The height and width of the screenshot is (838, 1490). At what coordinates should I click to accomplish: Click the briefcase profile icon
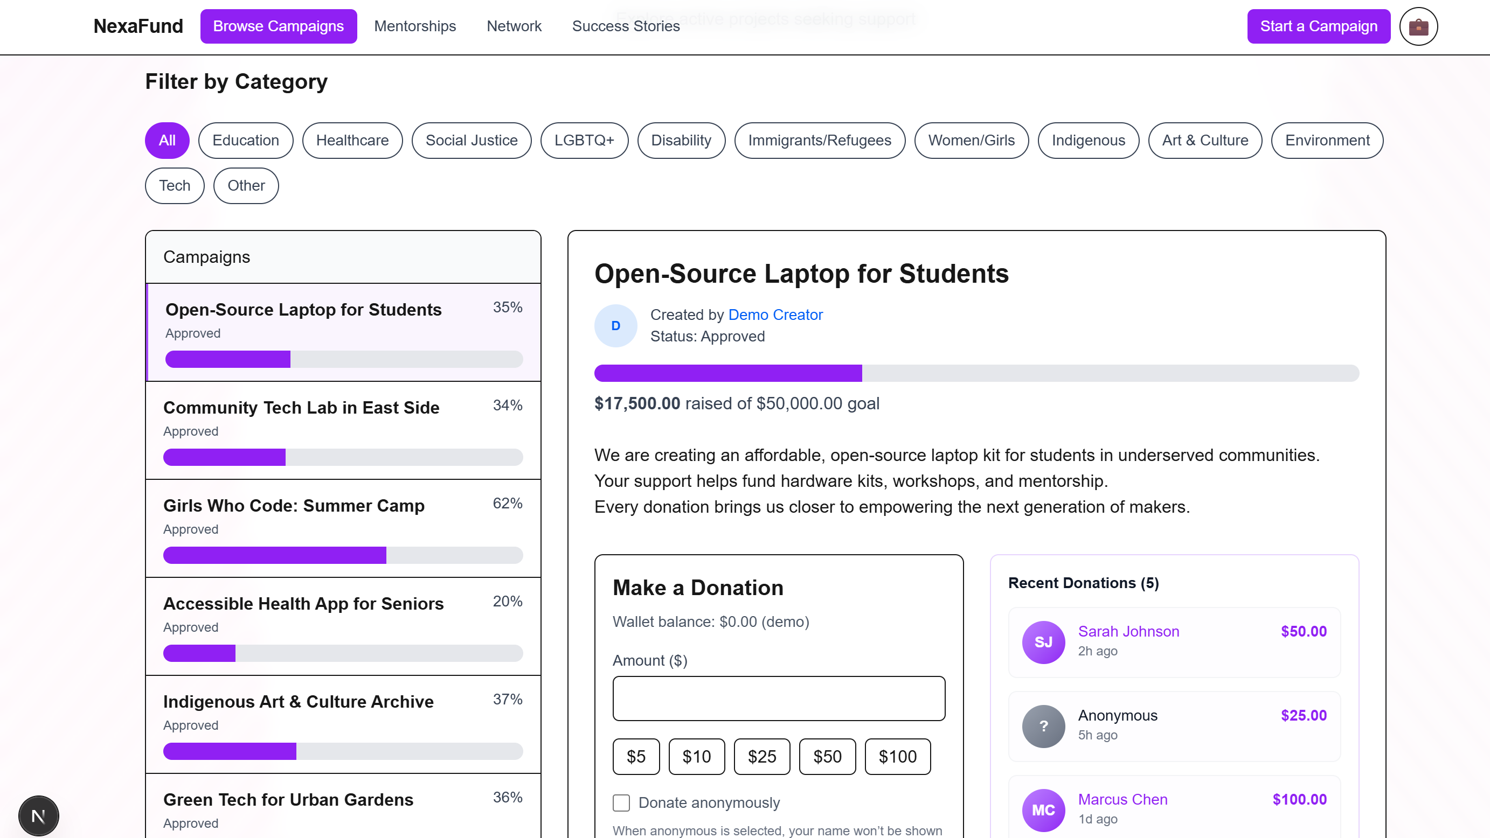[1418, 26]
